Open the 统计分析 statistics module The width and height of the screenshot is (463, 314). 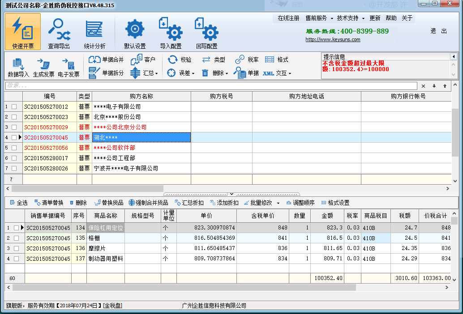[94, 33]
